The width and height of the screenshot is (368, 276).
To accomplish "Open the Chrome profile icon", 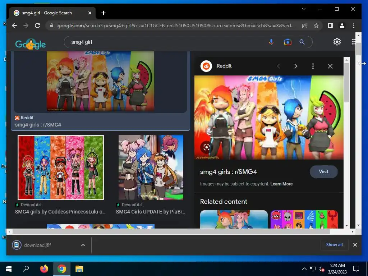I will click(x=342, y=26).
